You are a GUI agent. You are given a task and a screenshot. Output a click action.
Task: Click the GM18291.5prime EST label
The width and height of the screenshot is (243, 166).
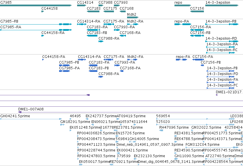click(x=75, y=122)
